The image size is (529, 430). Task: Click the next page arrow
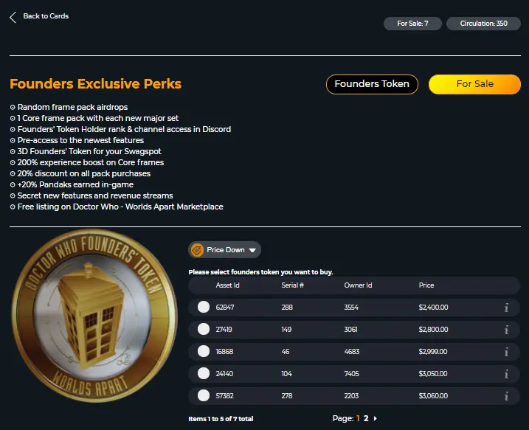tap(375, 418)
